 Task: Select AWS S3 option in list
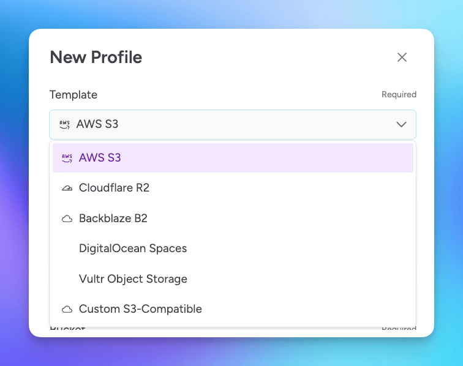coord(233,158)
